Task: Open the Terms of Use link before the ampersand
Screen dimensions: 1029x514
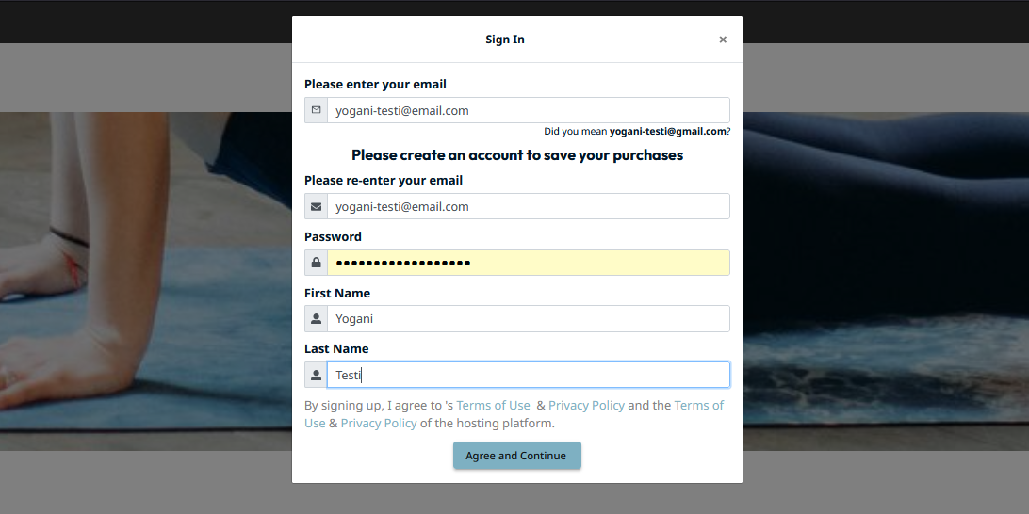Action: [493, 405]
